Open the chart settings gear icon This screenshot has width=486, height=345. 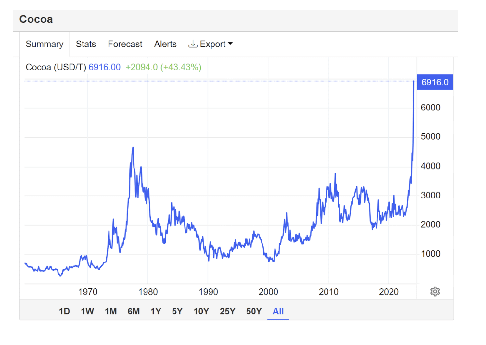coord(435,291)
